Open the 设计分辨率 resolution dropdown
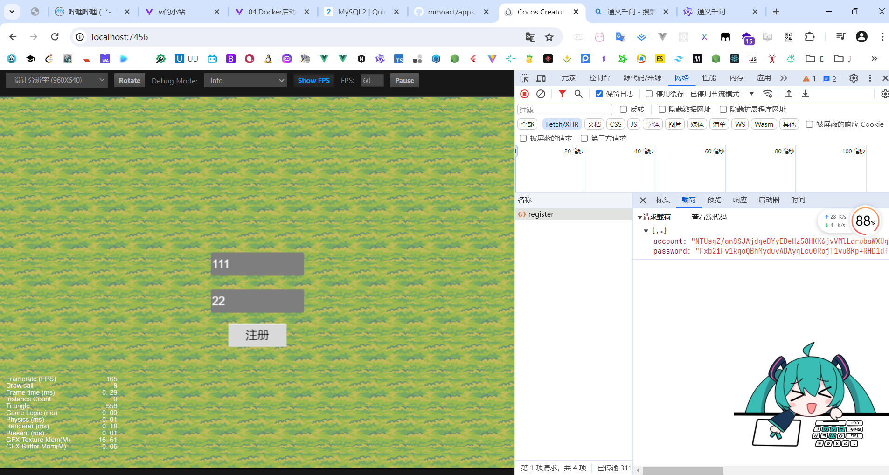889x475 pixels. click(57, 80)
